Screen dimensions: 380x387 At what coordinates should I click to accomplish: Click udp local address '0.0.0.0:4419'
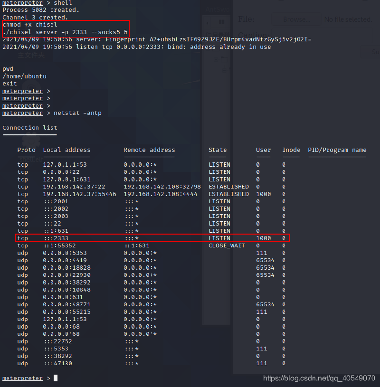click(65, 260)
